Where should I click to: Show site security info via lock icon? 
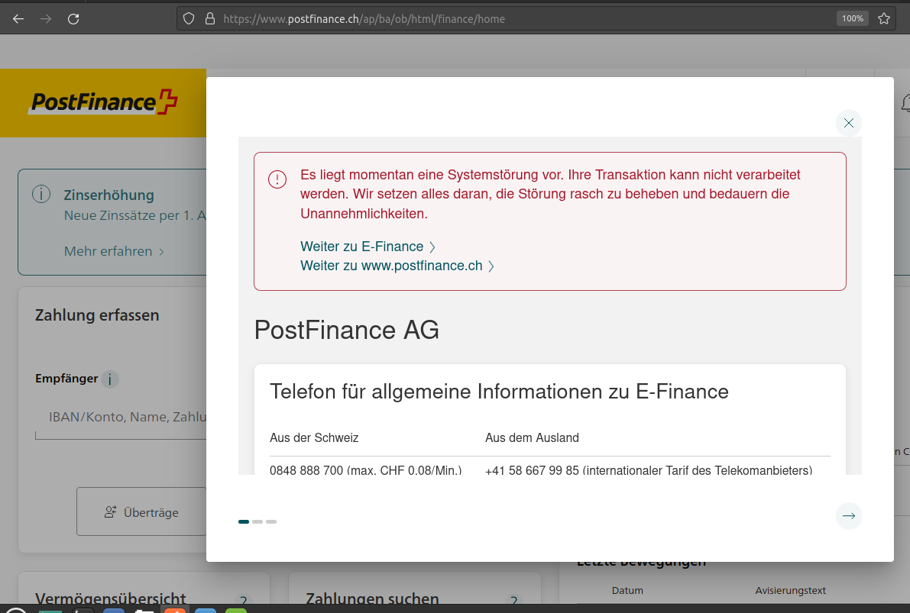click(x=210, y=18)
